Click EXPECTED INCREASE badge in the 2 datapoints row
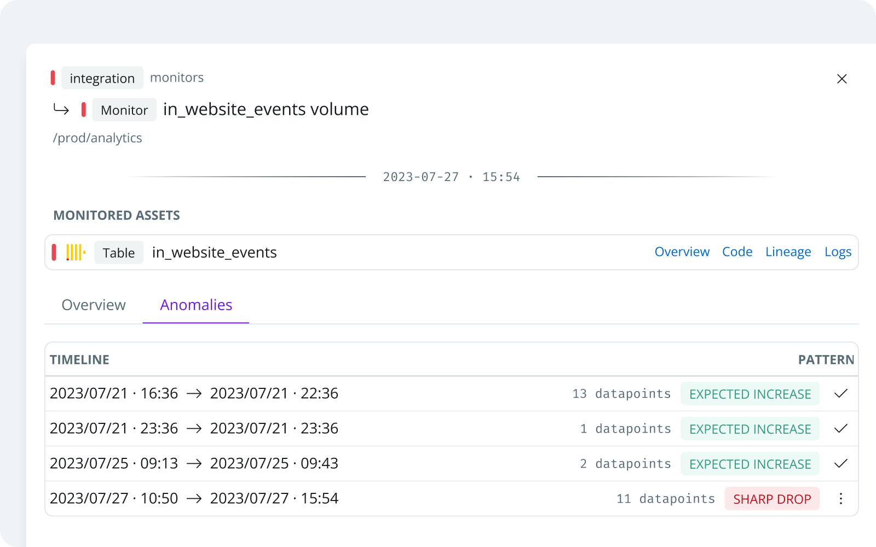Screen dimensions: 876x547 pos(750,464)
